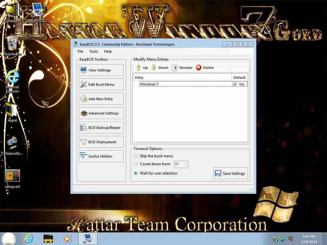
Task: Open EasyBCD 2.2 desktop shortcut
Action: 37,13
